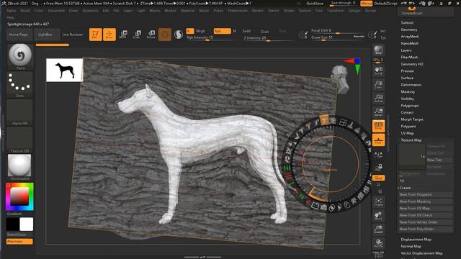The height and width of the screenshot is (259, 461).
Task: Open the Material menu
Action: (187, 11)
